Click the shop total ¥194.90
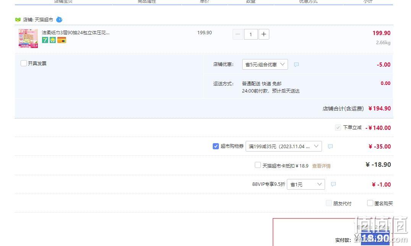The height and width of the screenshot is (246, 411). [x=380, y=109]
